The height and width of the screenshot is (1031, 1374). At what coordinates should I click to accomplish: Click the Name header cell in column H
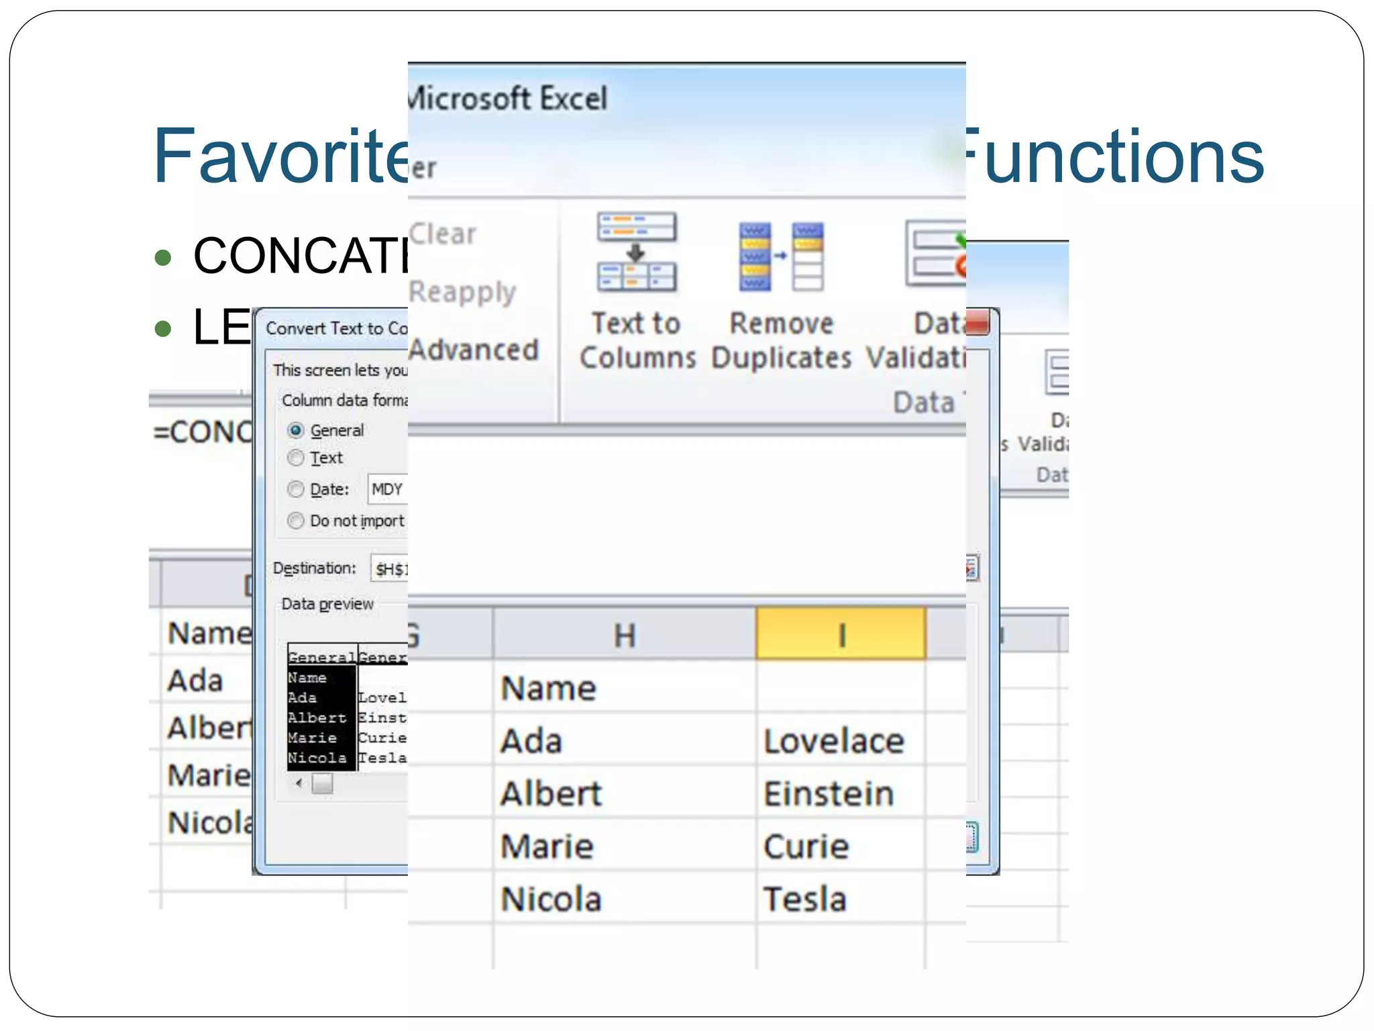pos(625,687)
